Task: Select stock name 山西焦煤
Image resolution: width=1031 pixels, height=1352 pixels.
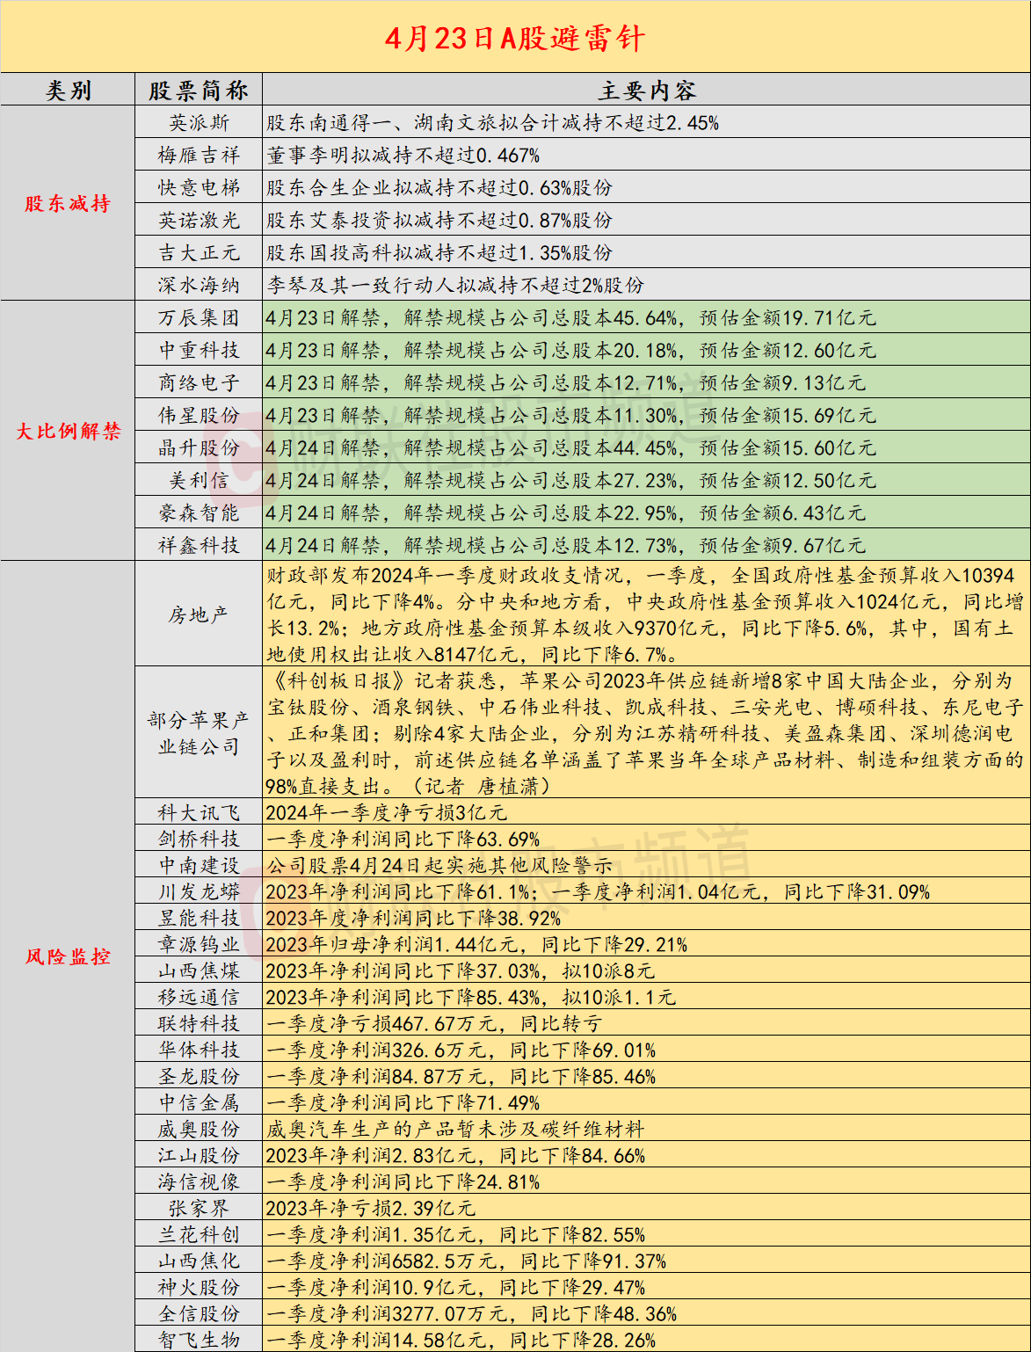Action: click(x=199, y=970)
